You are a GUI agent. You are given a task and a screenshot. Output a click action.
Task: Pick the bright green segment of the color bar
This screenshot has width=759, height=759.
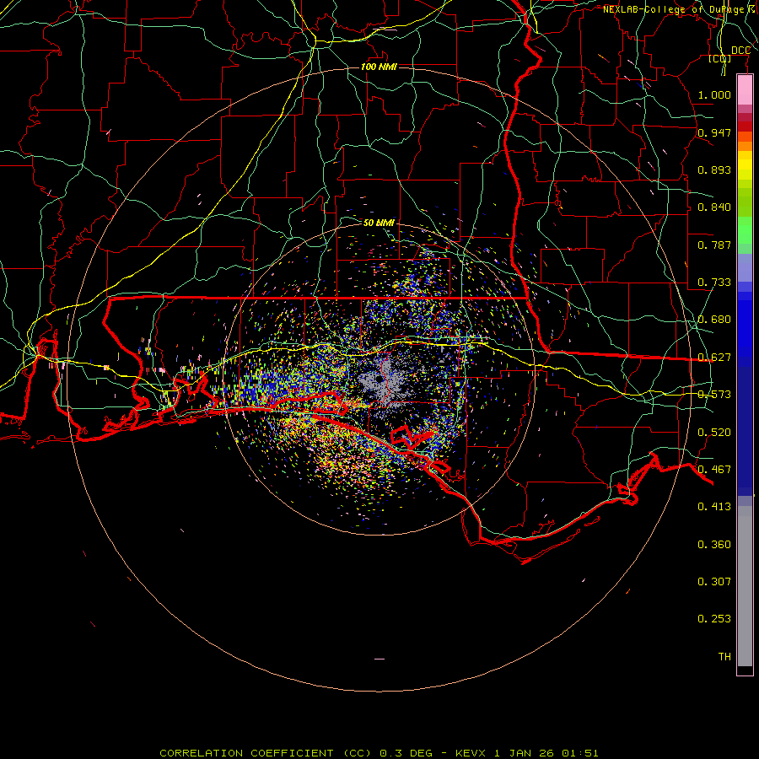point(745,230)
